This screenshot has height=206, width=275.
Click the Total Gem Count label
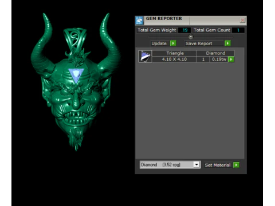(212, 30)
